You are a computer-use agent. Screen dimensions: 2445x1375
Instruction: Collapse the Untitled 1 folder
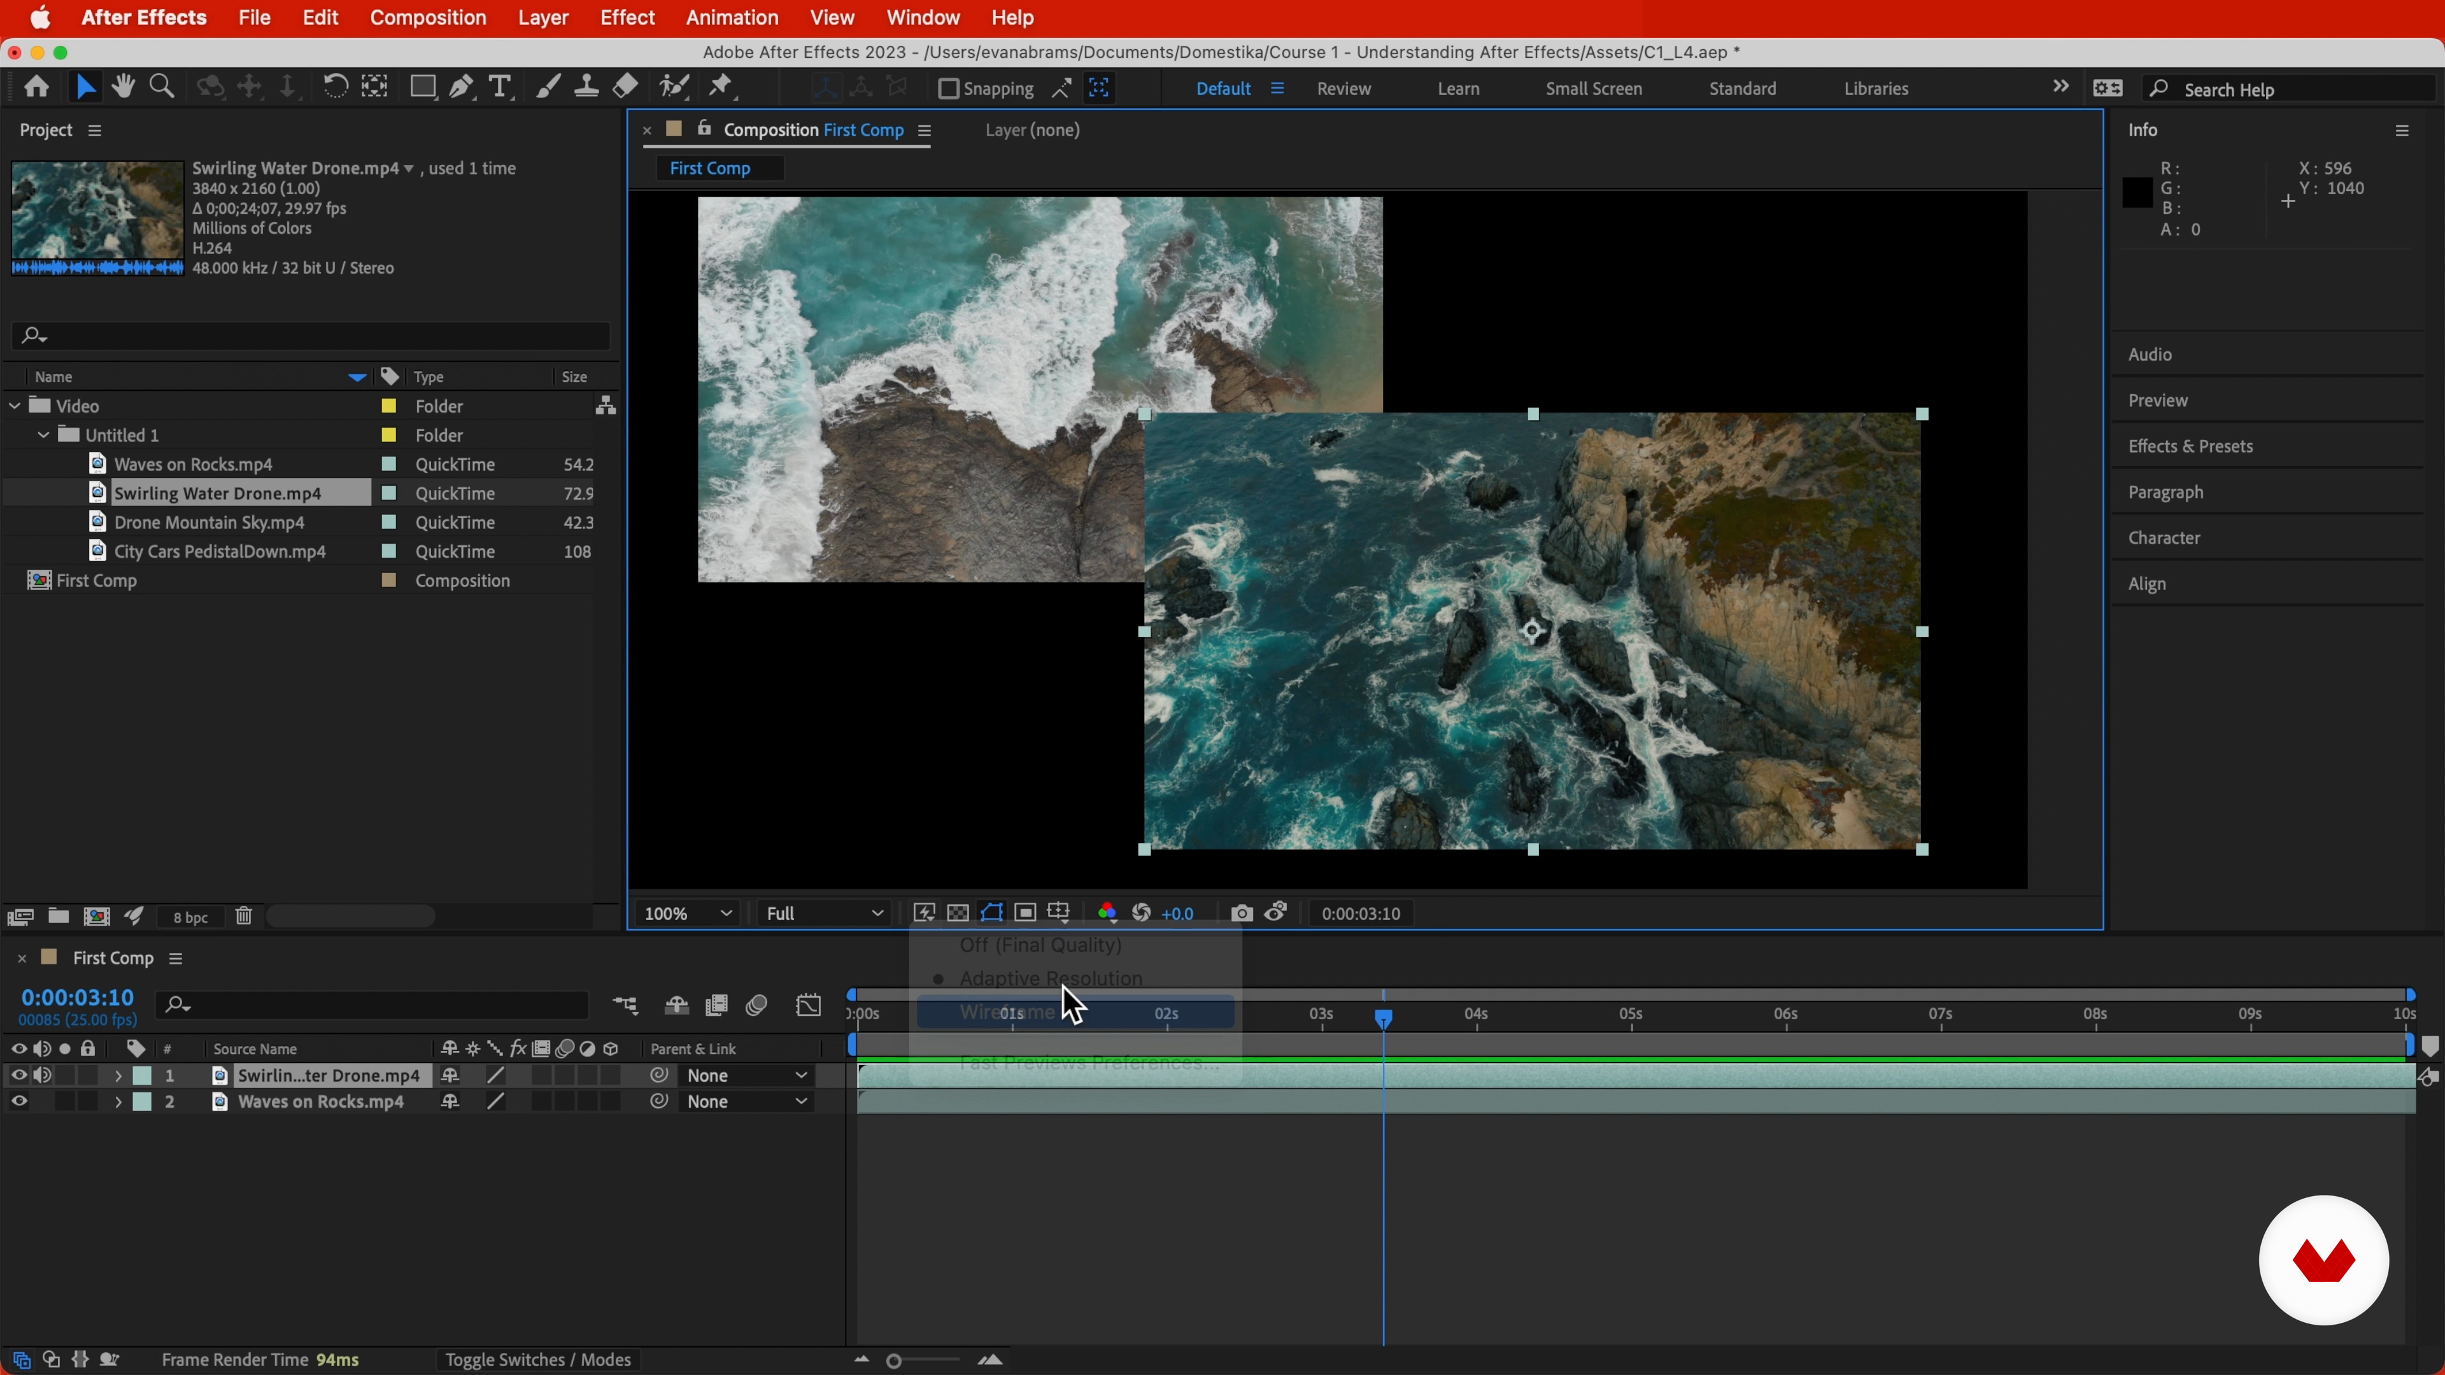tap(43, 435)
